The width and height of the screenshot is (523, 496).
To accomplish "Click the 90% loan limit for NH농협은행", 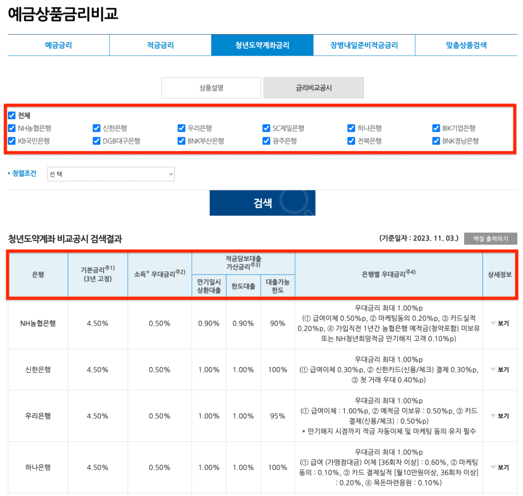I will coord(277,323).
